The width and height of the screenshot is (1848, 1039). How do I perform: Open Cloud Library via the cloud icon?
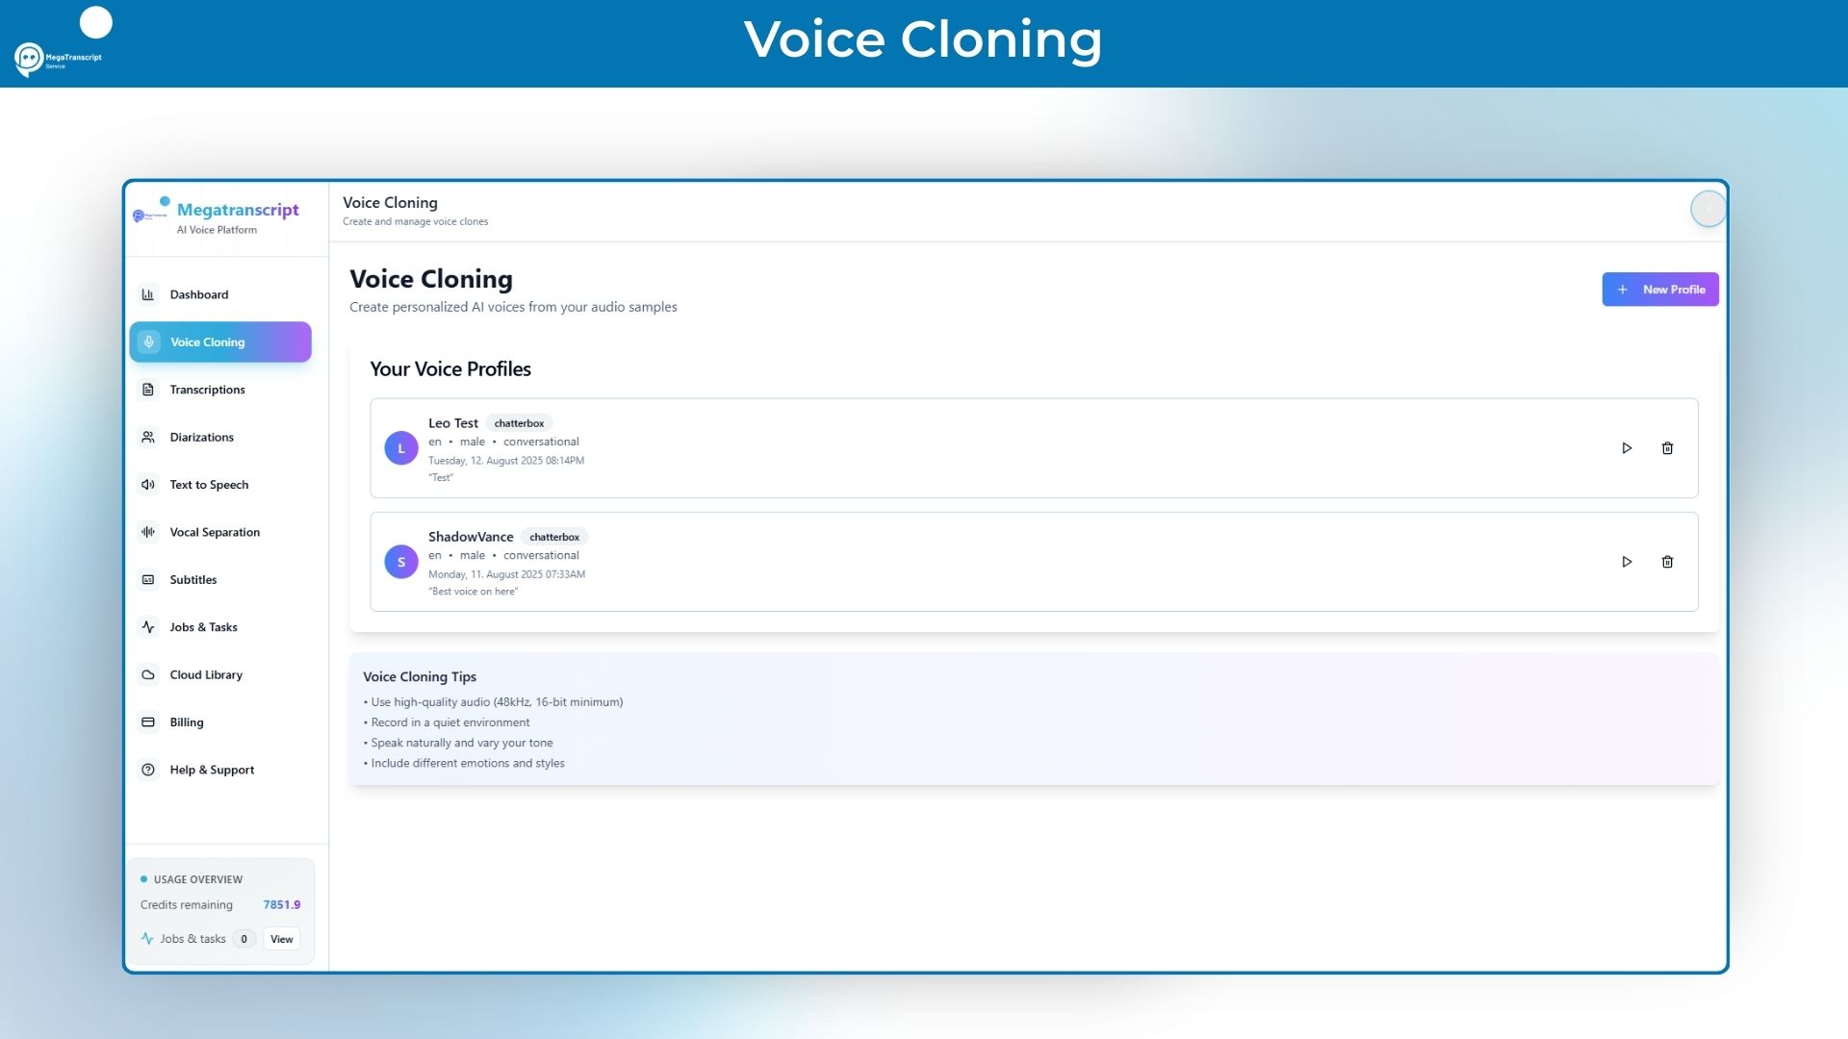click(148, 674)
